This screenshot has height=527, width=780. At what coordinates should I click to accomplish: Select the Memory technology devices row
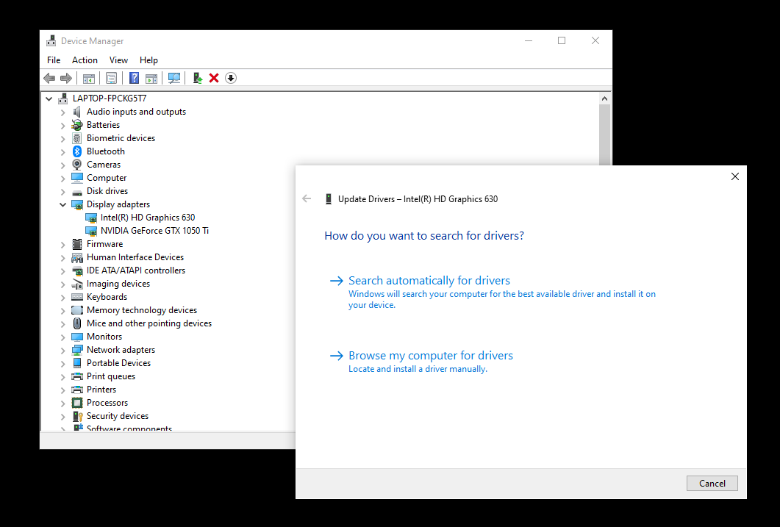tap(142, 310)
